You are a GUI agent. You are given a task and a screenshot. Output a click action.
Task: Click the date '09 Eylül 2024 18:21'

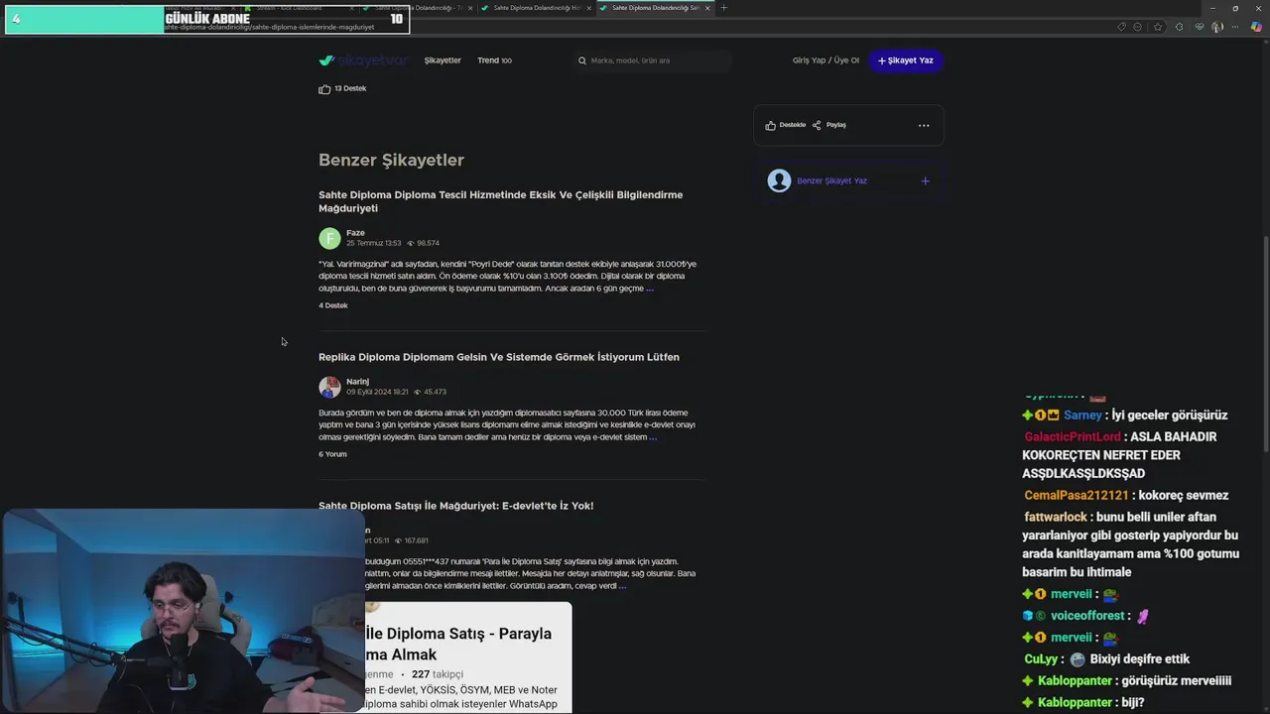377,392
